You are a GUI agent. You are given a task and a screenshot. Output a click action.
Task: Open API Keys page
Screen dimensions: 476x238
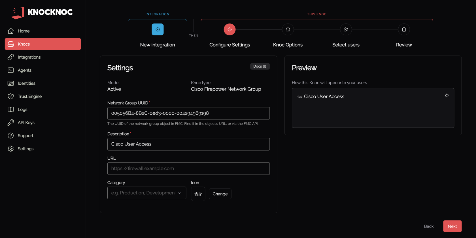43,123
